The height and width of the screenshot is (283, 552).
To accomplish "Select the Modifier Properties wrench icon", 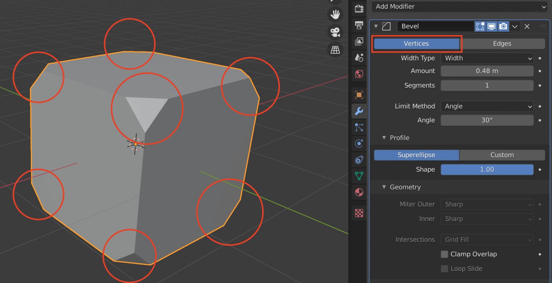I will [x=359, y=111].
